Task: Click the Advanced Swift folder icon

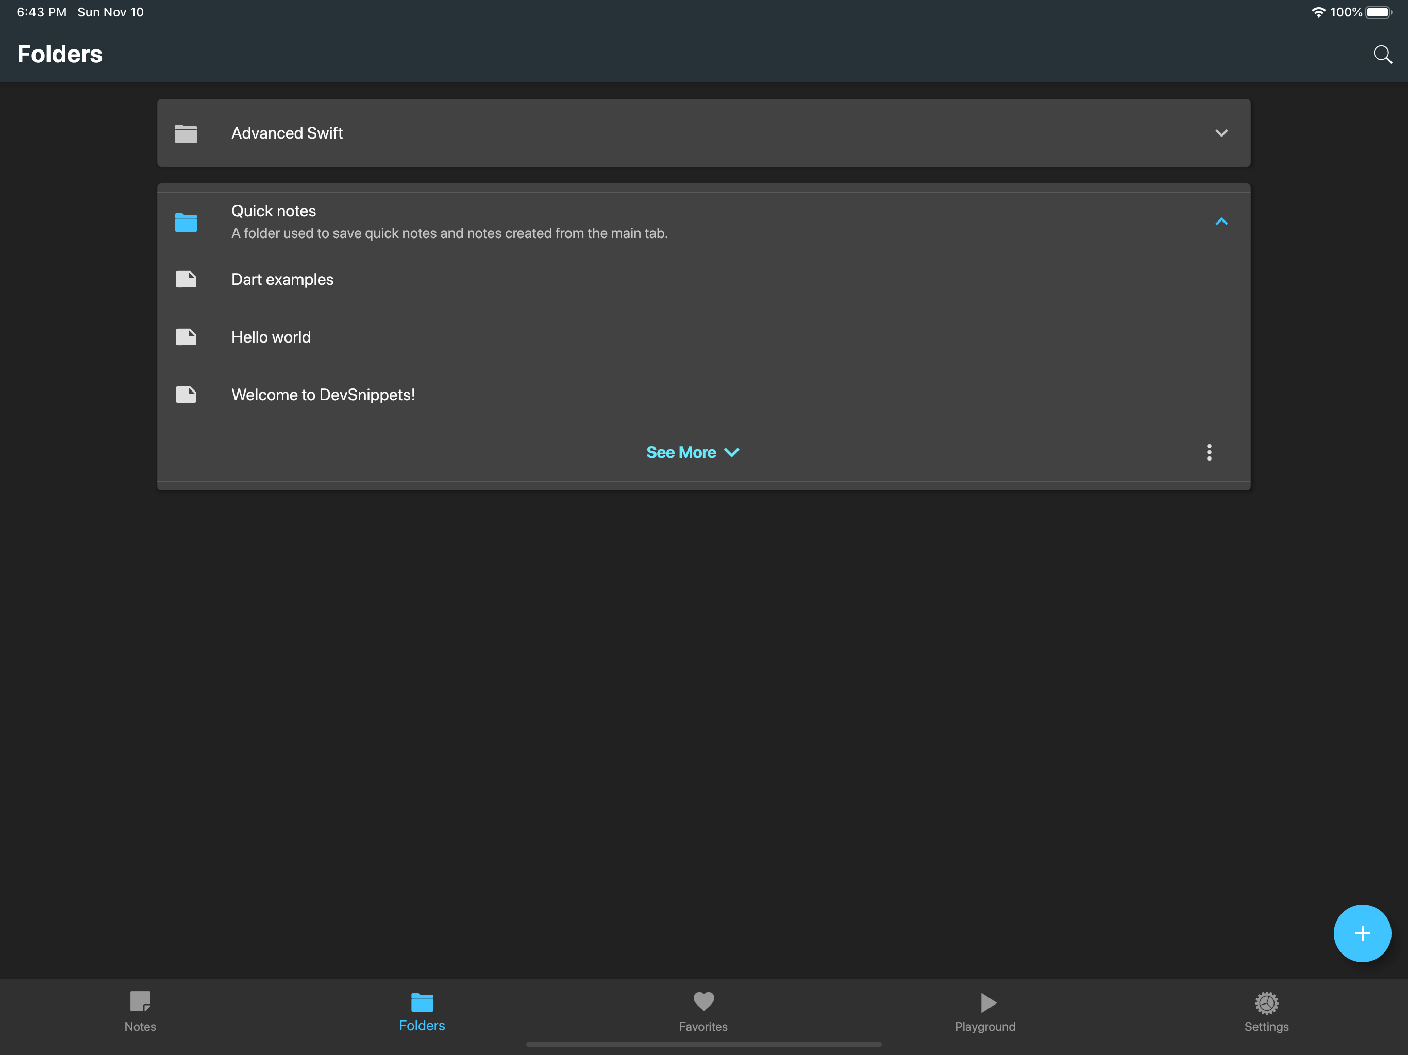Action: tap(186, 133)
